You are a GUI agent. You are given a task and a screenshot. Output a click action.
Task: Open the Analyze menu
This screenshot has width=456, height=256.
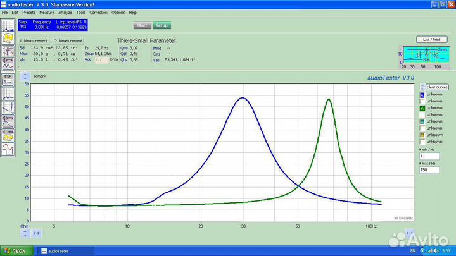click(x=65, y=13)
